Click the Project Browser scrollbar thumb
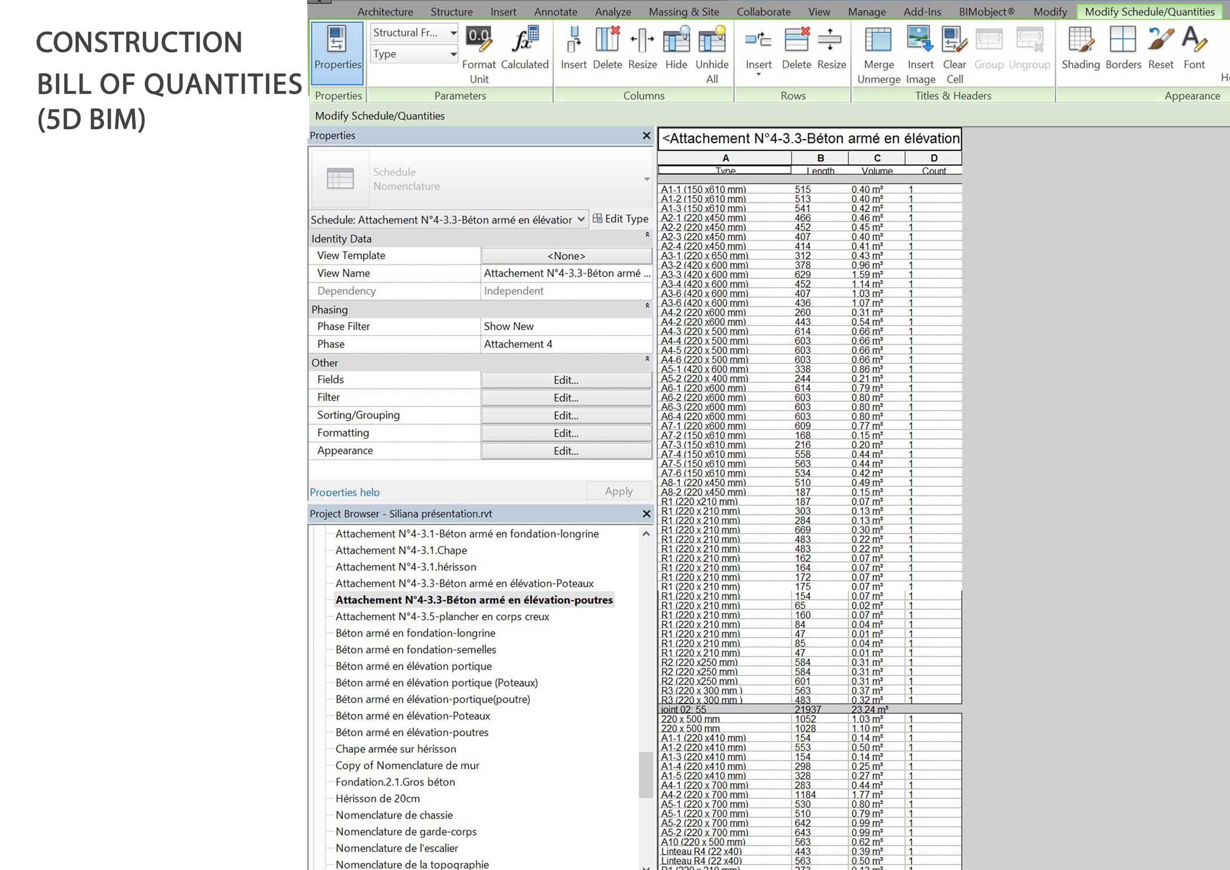This screenshot has width=1230, height=870. point(645,774)
